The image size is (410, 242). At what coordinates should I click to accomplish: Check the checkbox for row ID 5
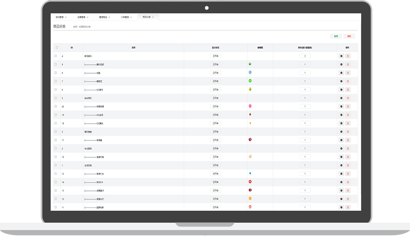[x=56, y=98]
